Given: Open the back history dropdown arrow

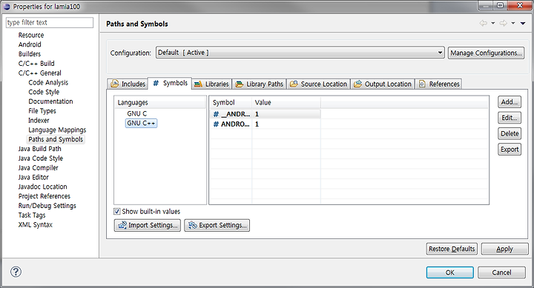Looking at the screenshot, I should click(492, 23).
